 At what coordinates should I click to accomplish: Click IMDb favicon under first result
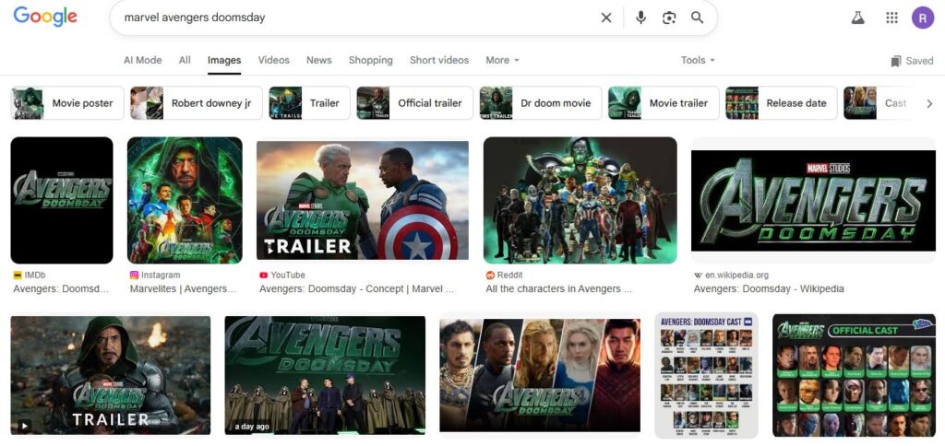pos(17,275)
